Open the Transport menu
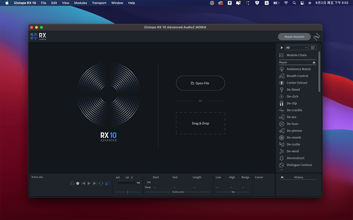Screen dimensions: 353x220 99,3
